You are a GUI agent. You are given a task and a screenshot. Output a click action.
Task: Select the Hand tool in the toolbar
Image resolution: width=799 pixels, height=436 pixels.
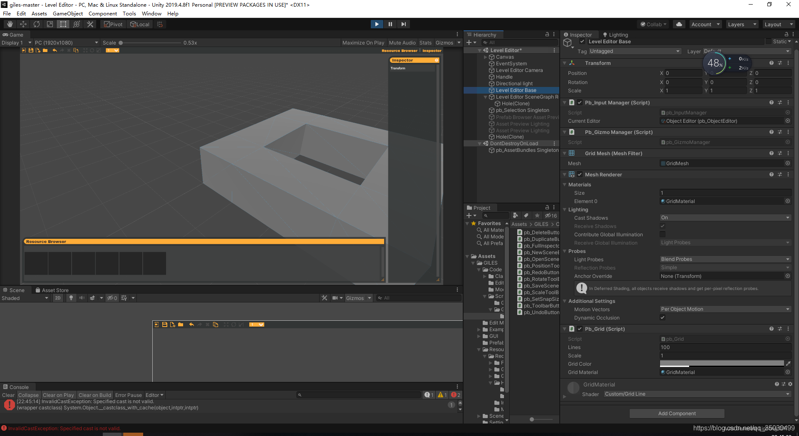[9, 24]
